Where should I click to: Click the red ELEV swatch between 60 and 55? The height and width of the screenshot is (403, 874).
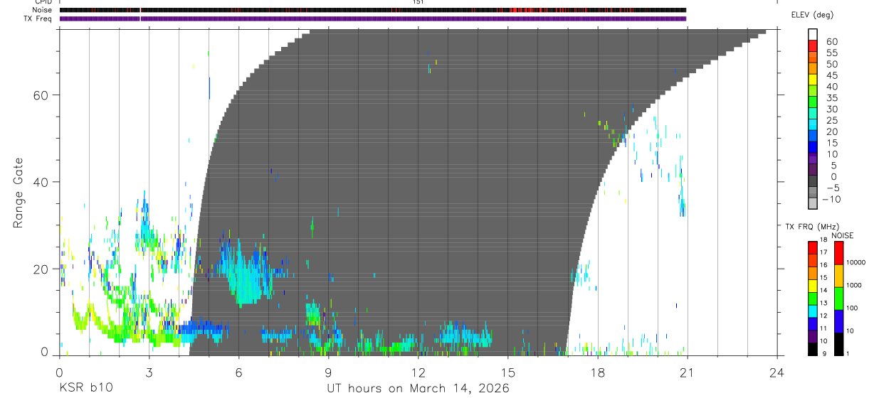[813, 46]
